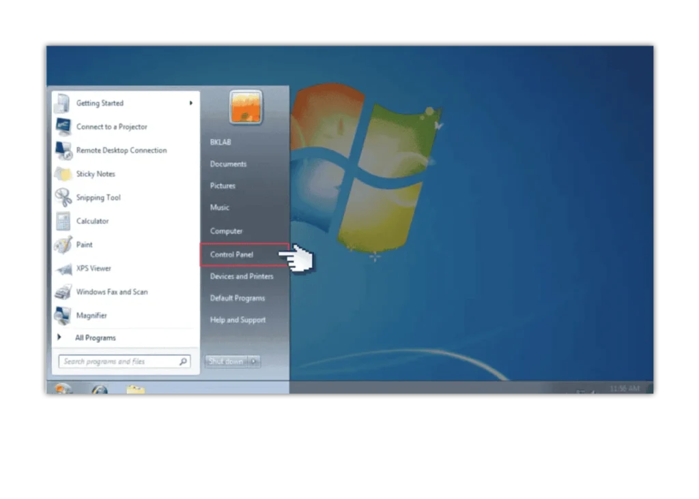Launch Remote Desktop Connection icon
The height and width of the screenshot is (499, 699).
[63, 151]
